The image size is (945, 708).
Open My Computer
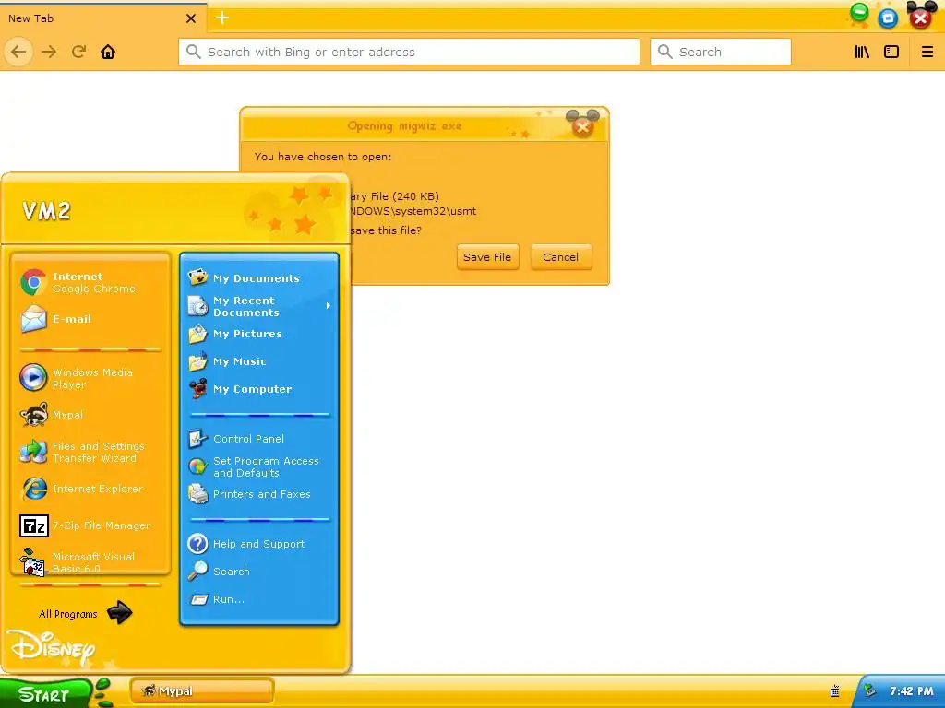point(259,389)
